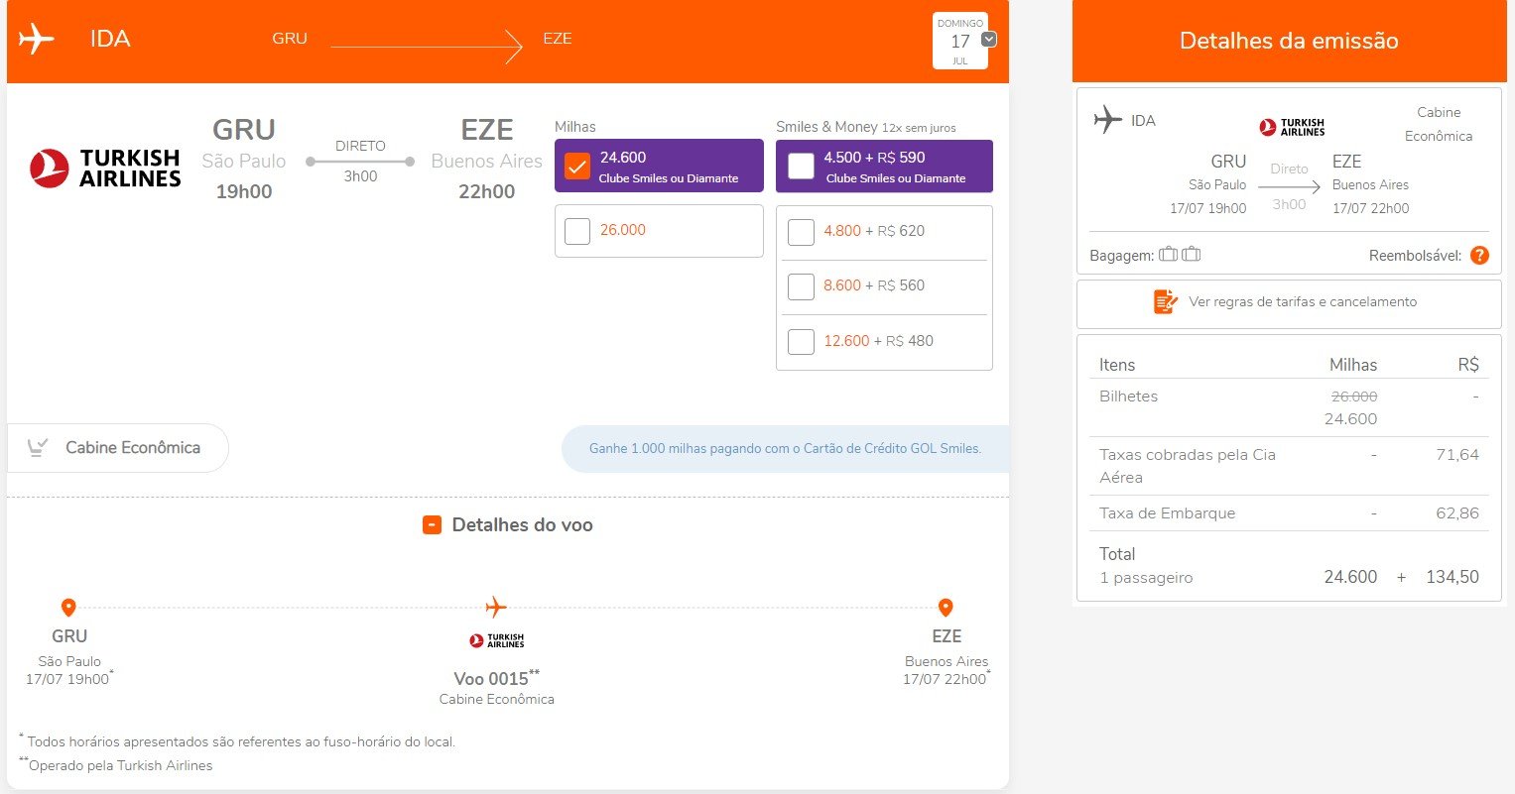Click the 19h00 departure time under São Paulo

[244, 191]
